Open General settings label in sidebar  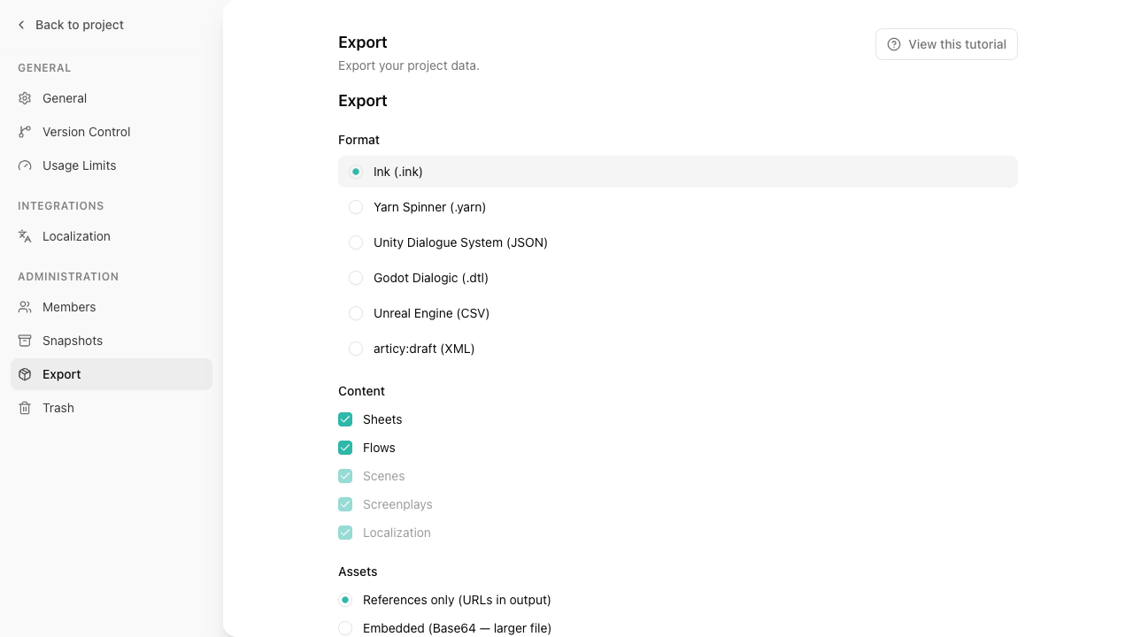[x=65, y=98]
